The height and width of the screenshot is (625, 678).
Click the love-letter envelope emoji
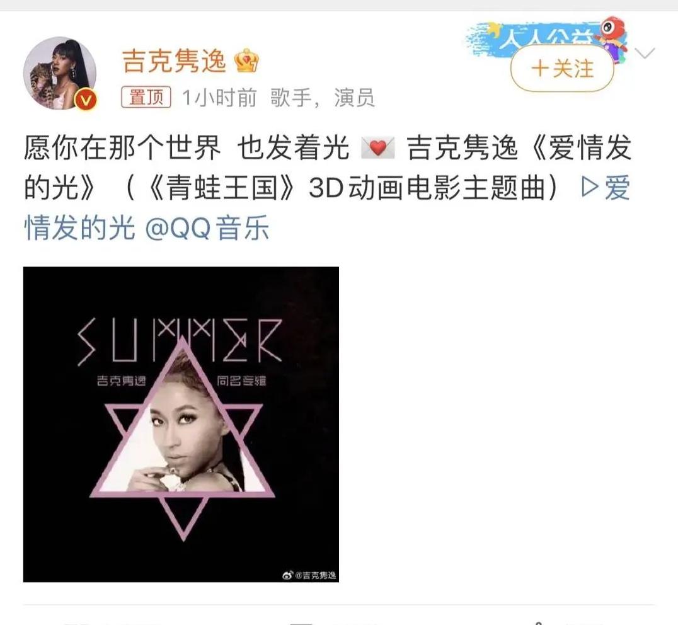click(x=378, y=148)
